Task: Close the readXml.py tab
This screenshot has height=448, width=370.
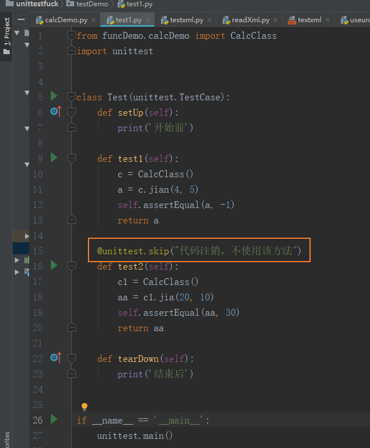Action: coord(275,20)
